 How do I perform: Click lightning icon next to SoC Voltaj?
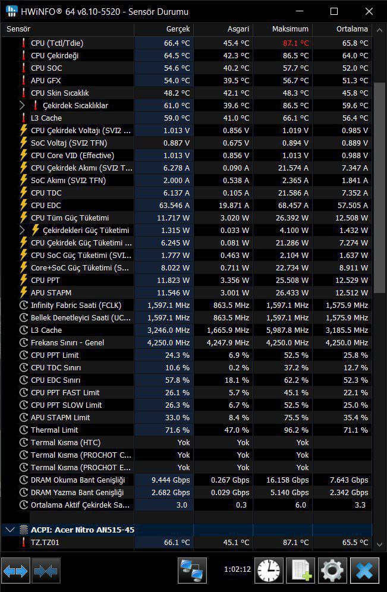coord(24,143)
